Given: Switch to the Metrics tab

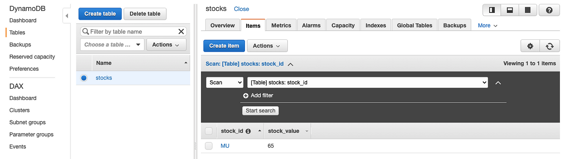Looking at the screenshot, I should pyautogui.click(x=281, y=25).
